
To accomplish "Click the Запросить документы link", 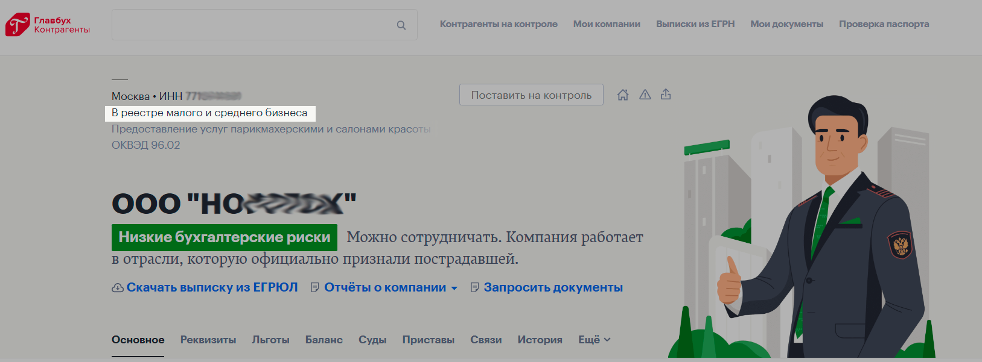I will pos(553,288).
